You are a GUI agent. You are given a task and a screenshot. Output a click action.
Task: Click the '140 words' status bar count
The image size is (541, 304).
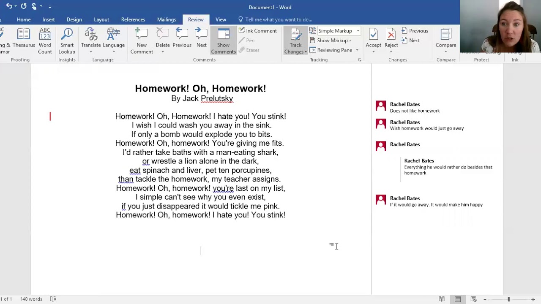click(x=31, y=299)
